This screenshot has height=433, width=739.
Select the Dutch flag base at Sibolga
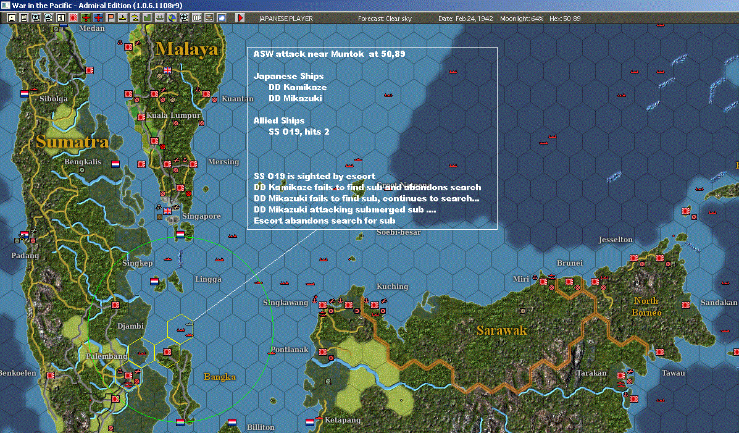[x=25, y=93]
